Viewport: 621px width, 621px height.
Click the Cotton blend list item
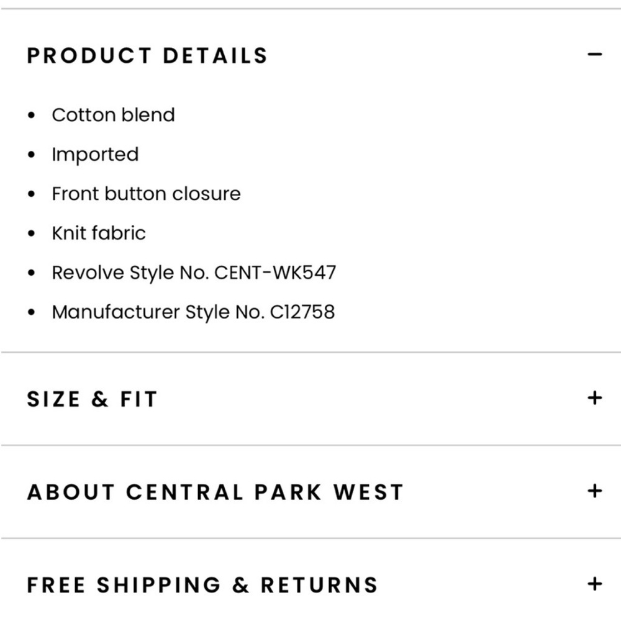click(x=113, y=115)
